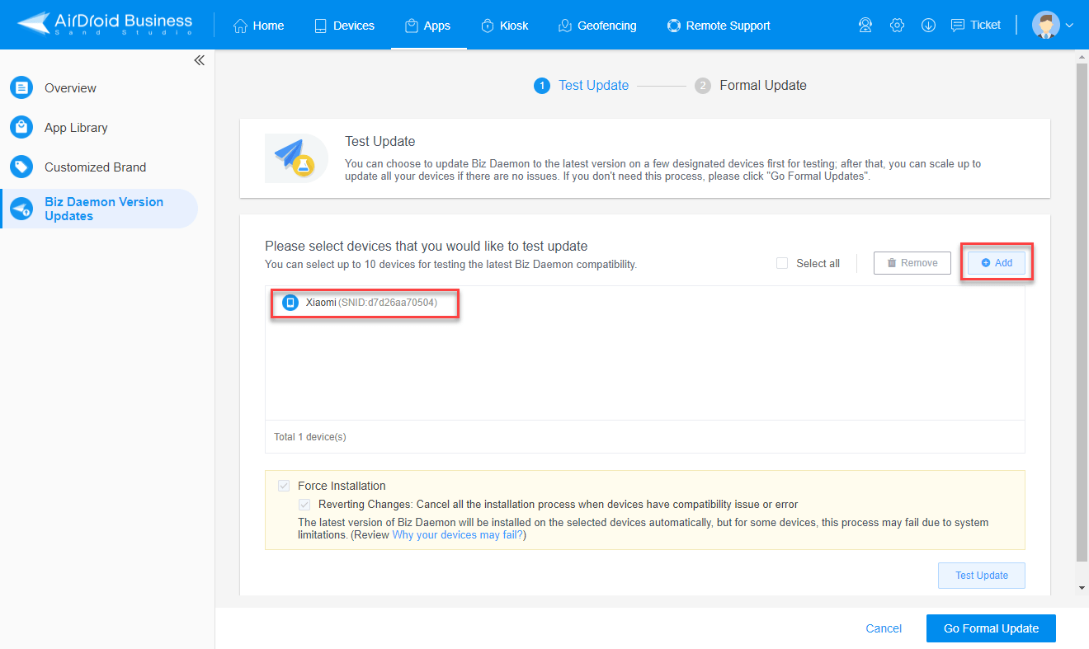The width and height of the screenshot is (1089, 649).
Task: Click the download icon in the top bar
Action: pyautogui.click(x=928, y=25)
